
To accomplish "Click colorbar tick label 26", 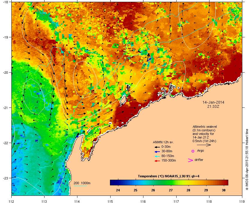I will 153,190.
